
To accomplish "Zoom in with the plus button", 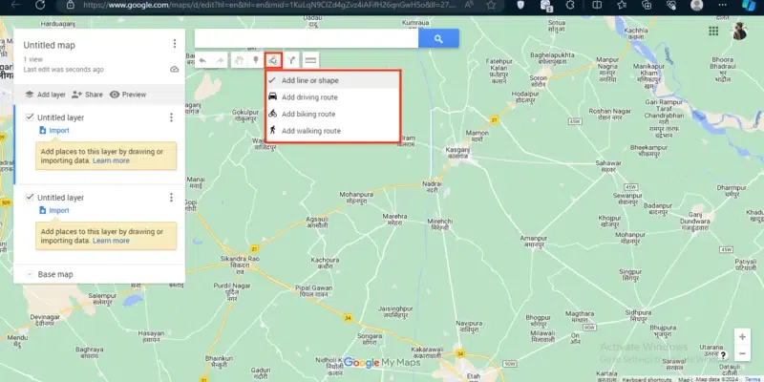I will (x=742, y=337).
